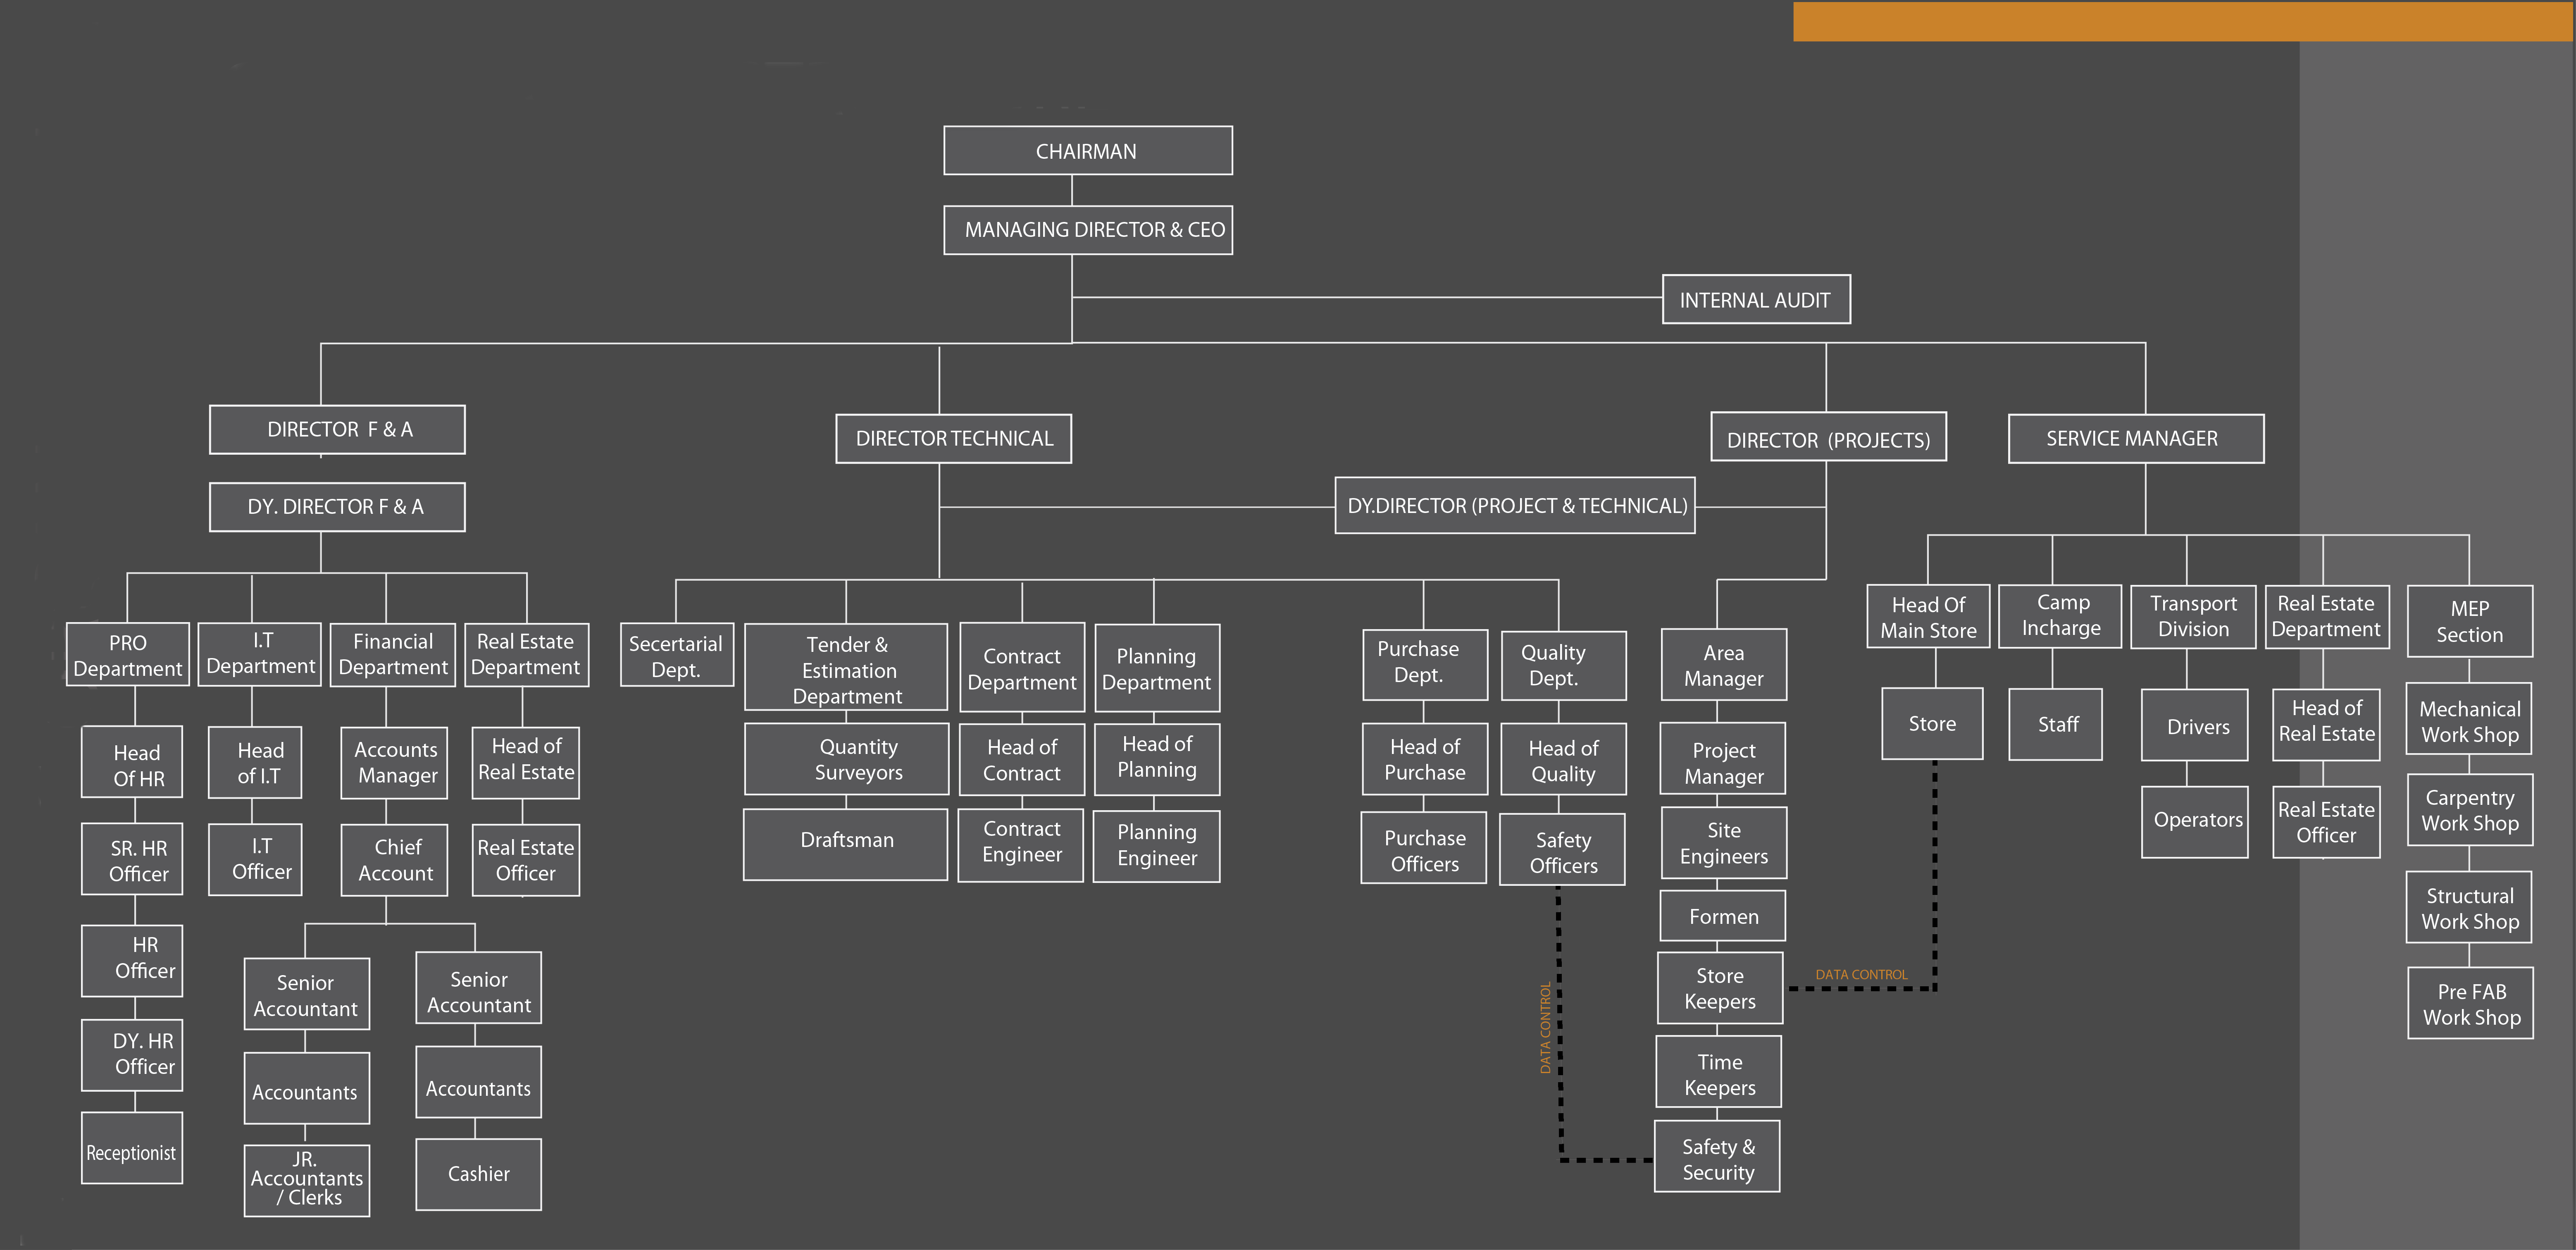Click the Accounts Manager box
This screenshot has height=1250, width=2576.
[x=394, y=763]
